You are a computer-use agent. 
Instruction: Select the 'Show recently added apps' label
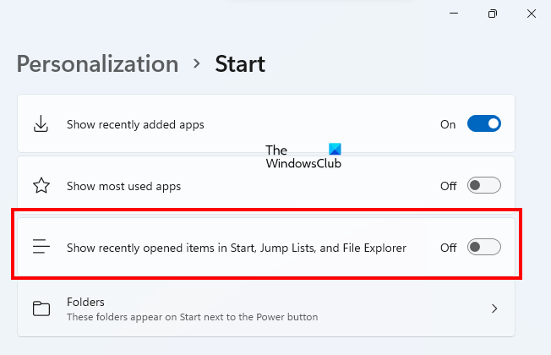[x=135, y=124]
